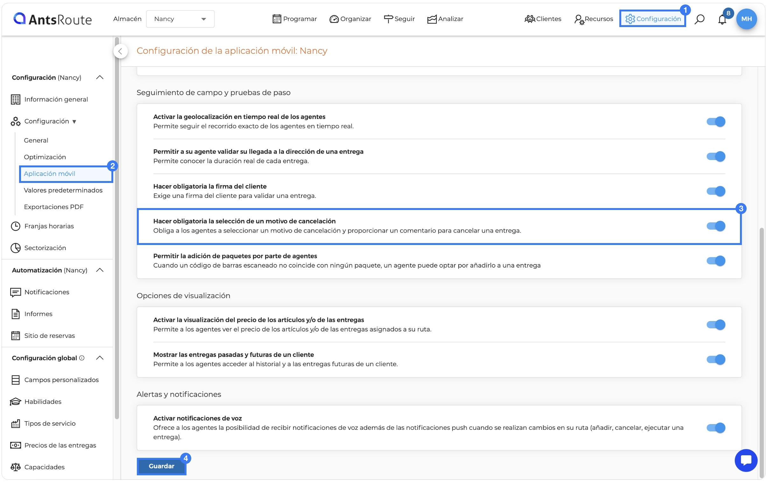The height and width of the screenshot is (482, 767).
Task: Open search with the magnifier icon
Action: pyautogui.click(x=699, y=19)
